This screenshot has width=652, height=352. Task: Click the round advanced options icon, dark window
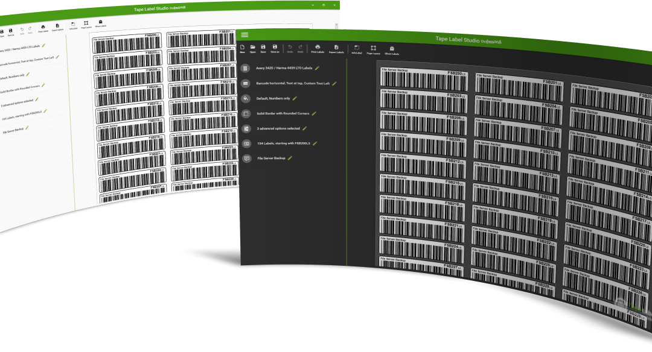(246, 128)
